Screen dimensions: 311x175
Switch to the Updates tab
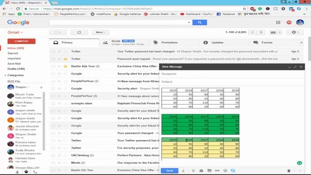point(224,42)
